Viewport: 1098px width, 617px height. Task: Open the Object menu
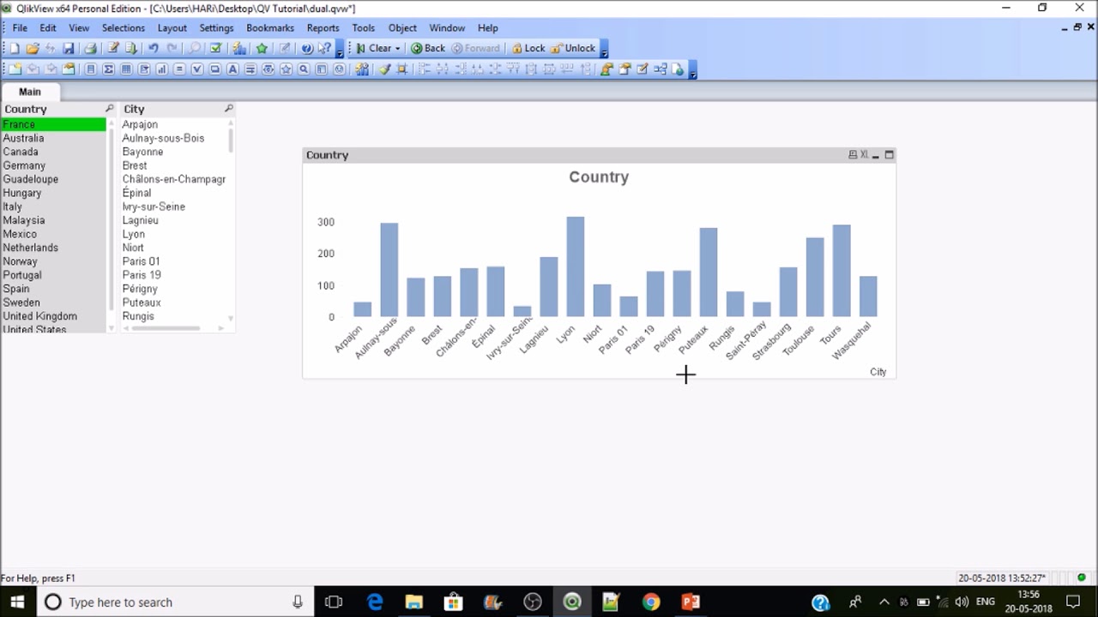(402, 27)
